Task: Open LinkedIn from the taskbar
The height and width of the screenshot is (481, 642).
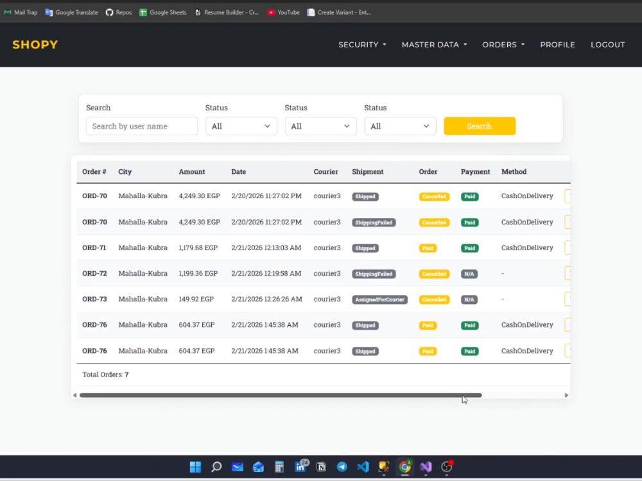Action: click(300, 467)
